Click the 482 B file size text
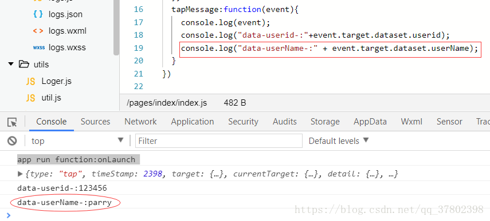The image size is (490, 221). pos(235,103)
